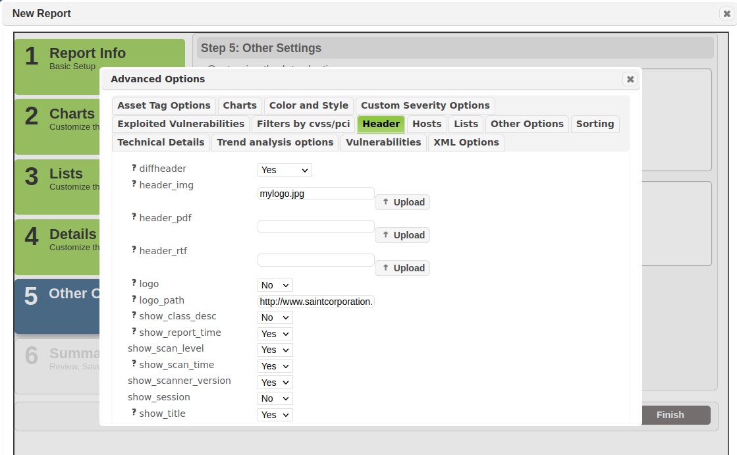Click the logo_path URL text field
The height and width of the screenshot is (455, 737).
[315, 302]
